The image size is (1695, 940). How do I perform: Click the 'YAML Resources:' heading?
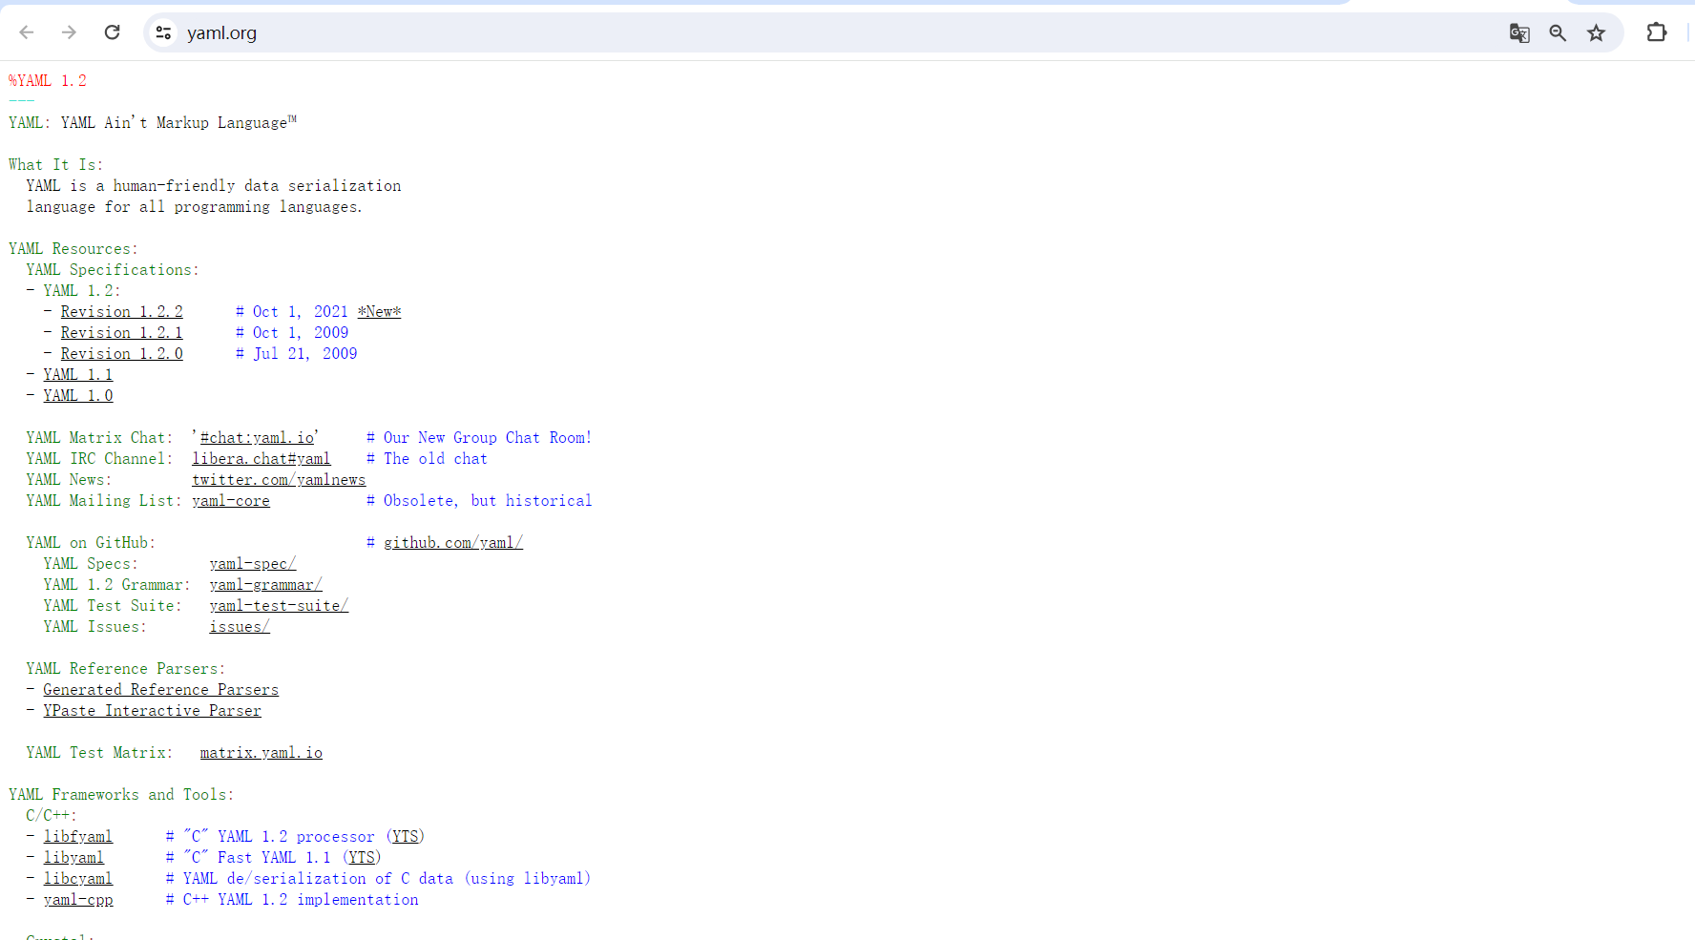coord(73,249)
